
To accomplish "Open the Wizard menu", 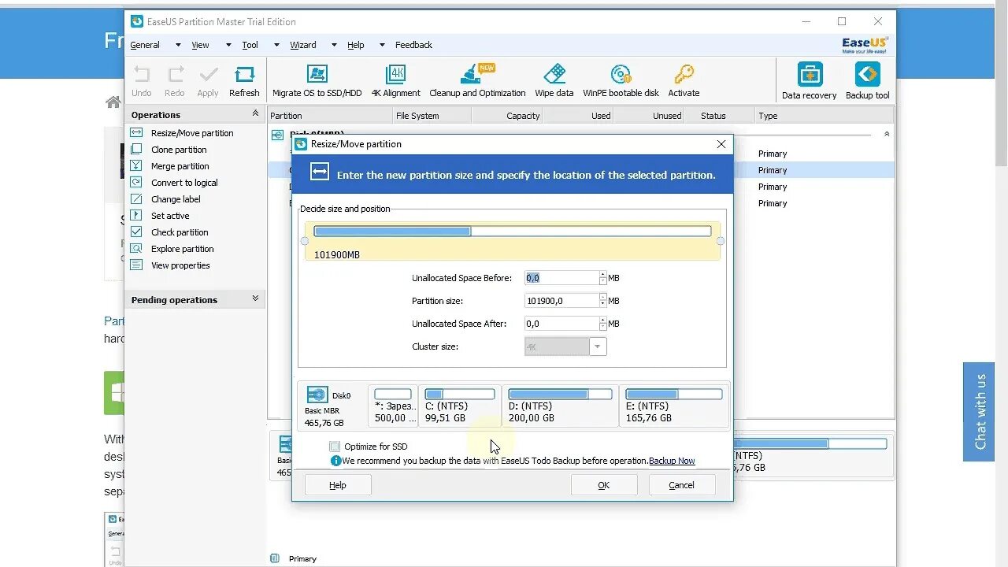I will coord(303,45).
